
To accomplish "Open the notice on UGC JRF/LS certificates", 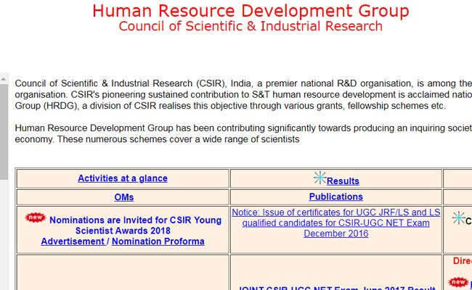I will (335, 223).
